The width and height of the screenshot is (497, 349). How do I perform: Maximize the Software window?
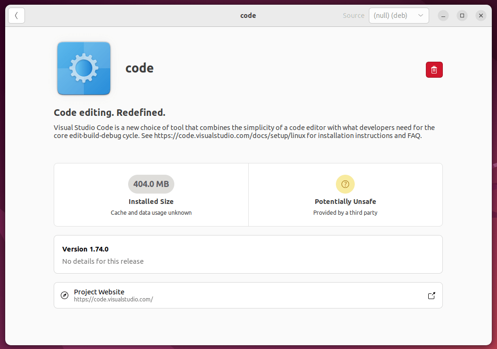(x=462, y=16)
